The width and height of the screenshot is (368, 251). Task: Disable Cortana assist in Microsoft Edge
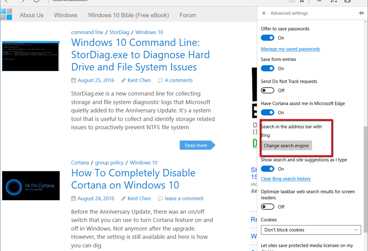[268, 112]
